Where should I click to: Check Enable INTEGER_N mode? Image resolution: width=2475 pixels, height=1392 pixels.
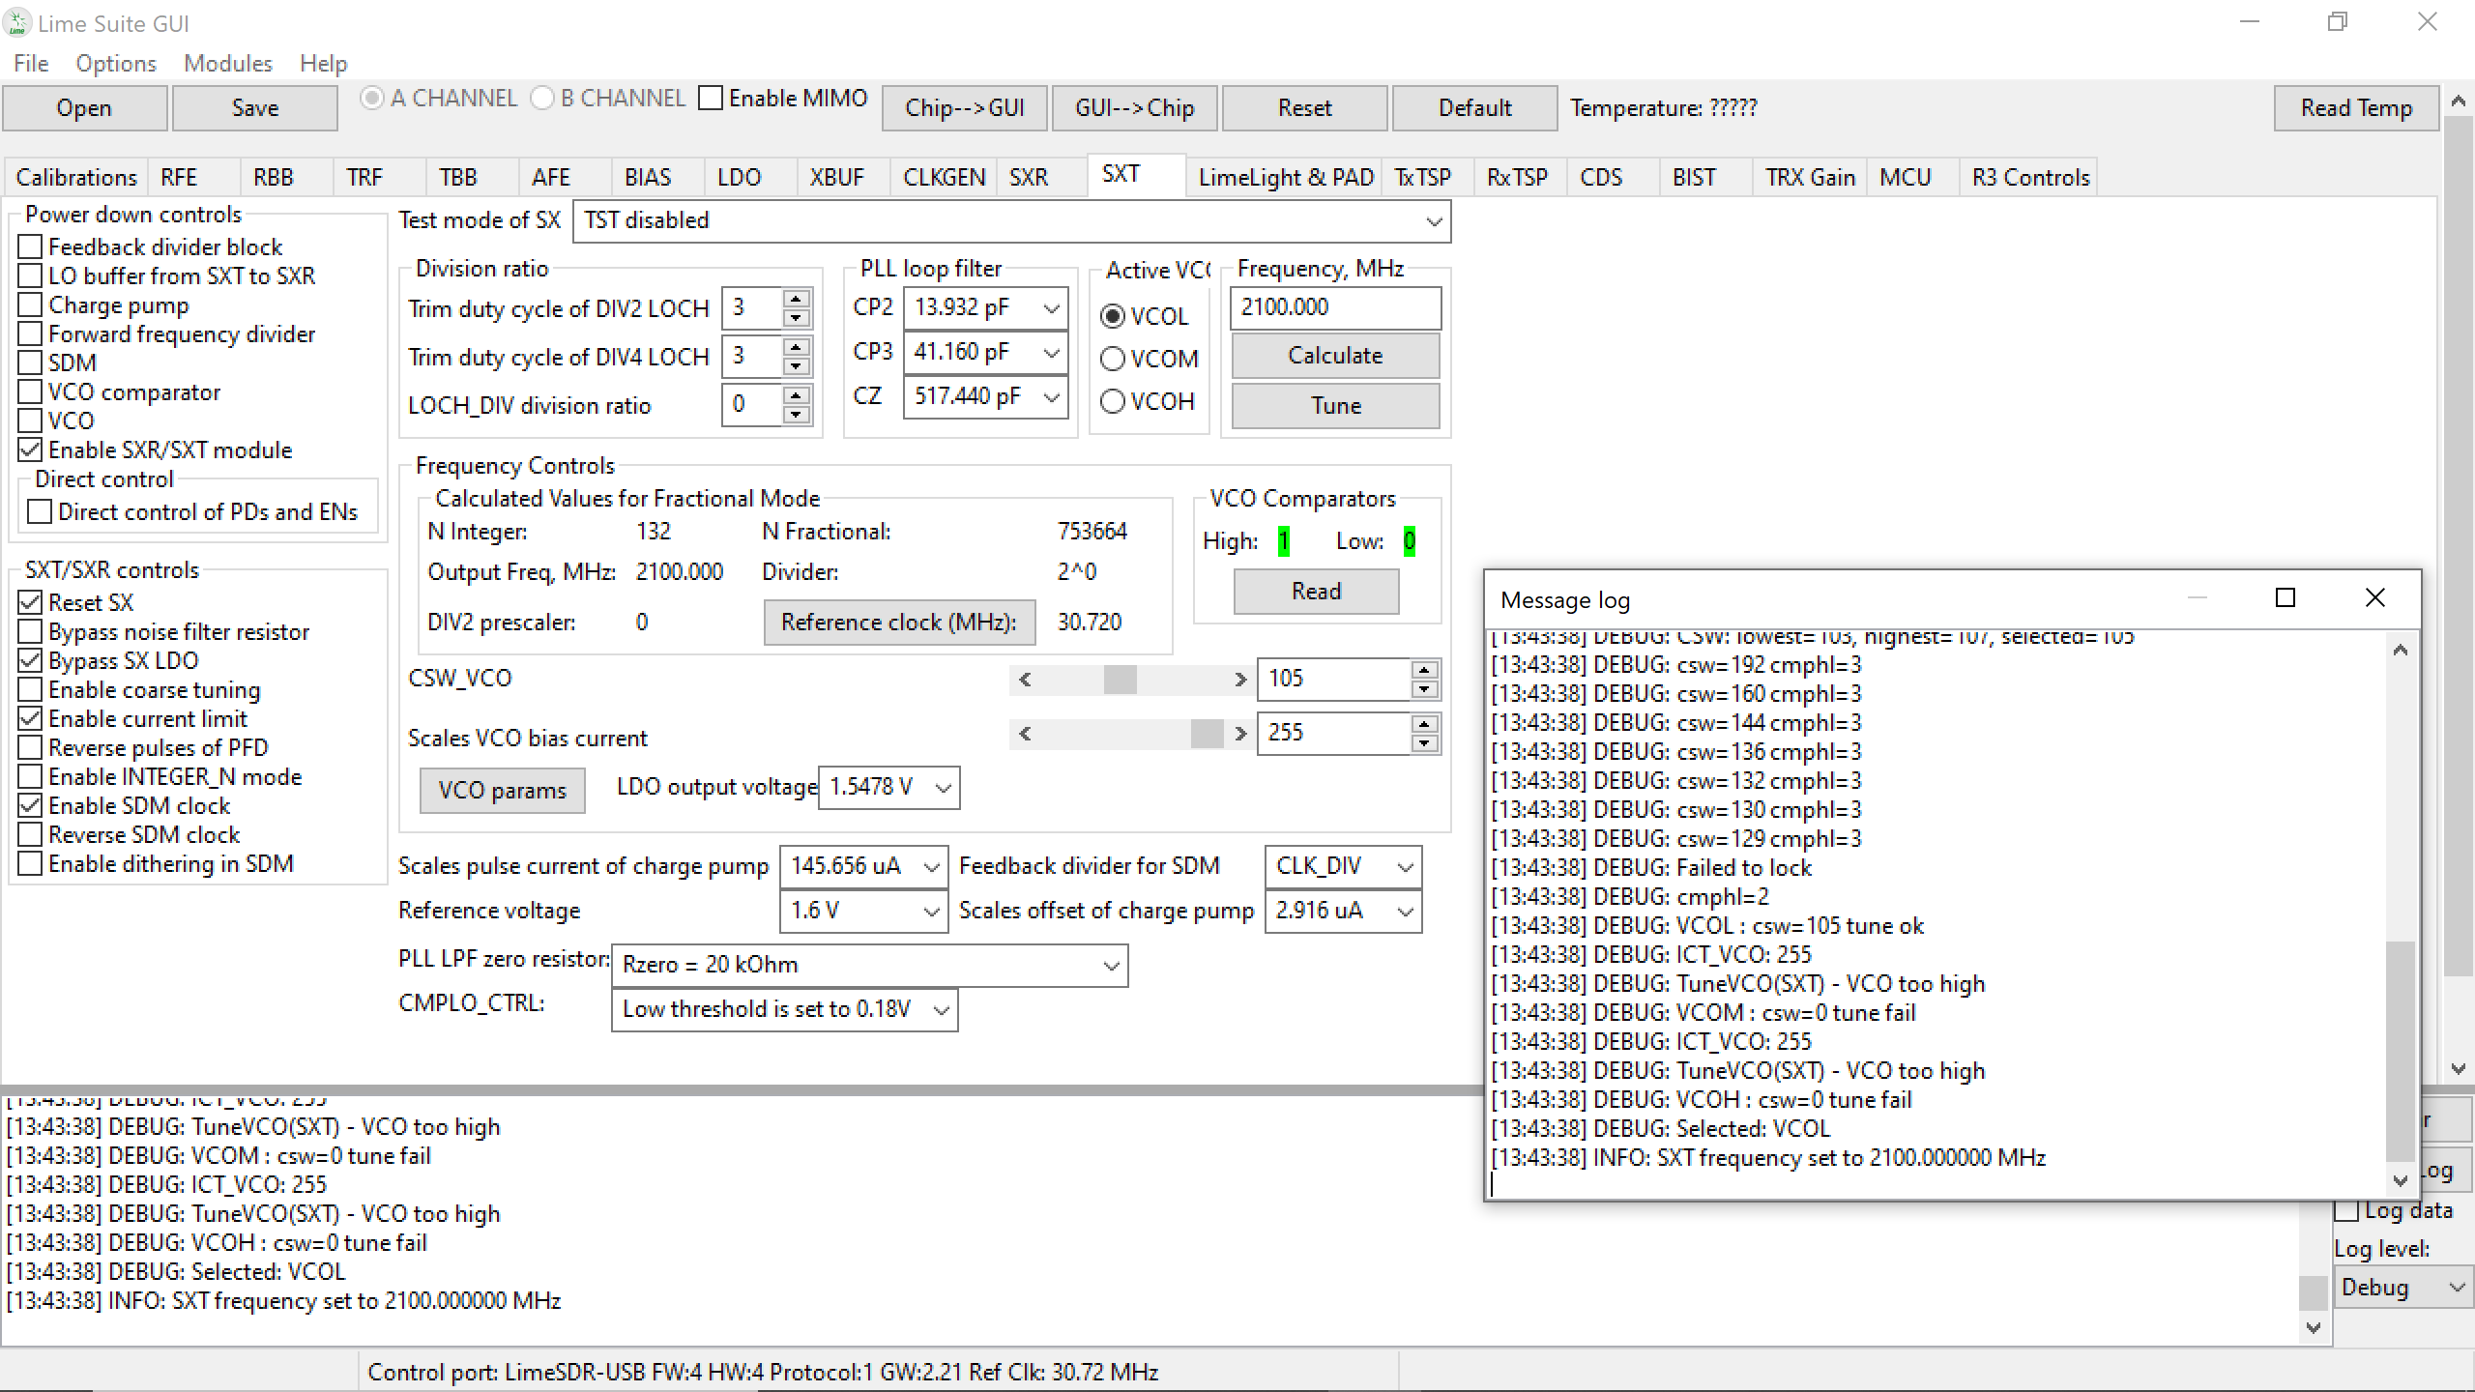pyautogui.click(x=31, y=777)
